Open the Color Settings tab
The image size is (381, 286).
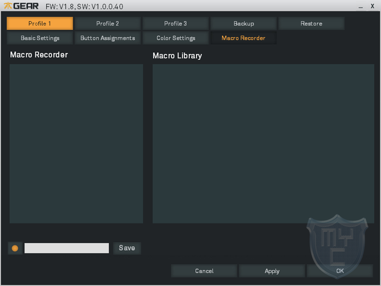pyautogui.click(x=175, y=38)
